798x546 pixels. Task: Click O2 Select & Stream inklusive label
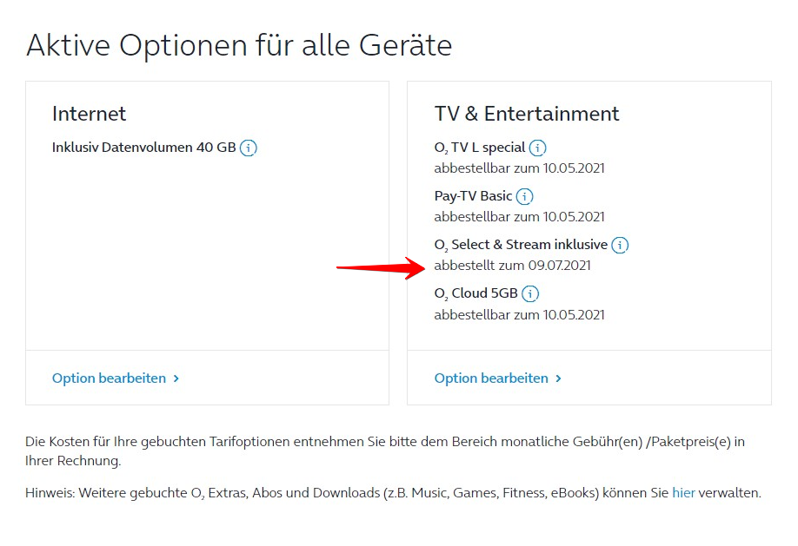(521, 245)
